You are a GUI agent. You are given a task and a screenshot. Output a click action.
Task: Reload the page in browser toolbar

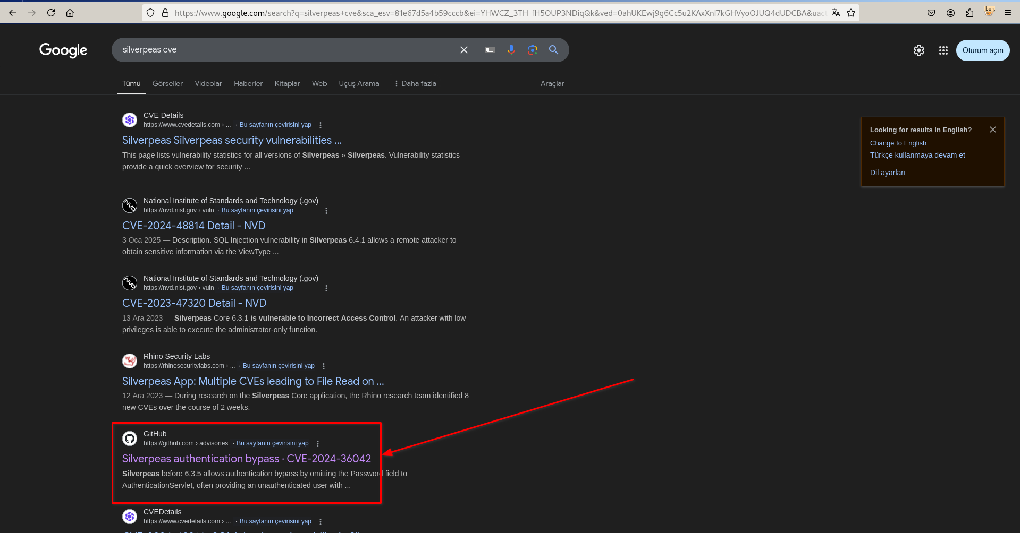51,13
